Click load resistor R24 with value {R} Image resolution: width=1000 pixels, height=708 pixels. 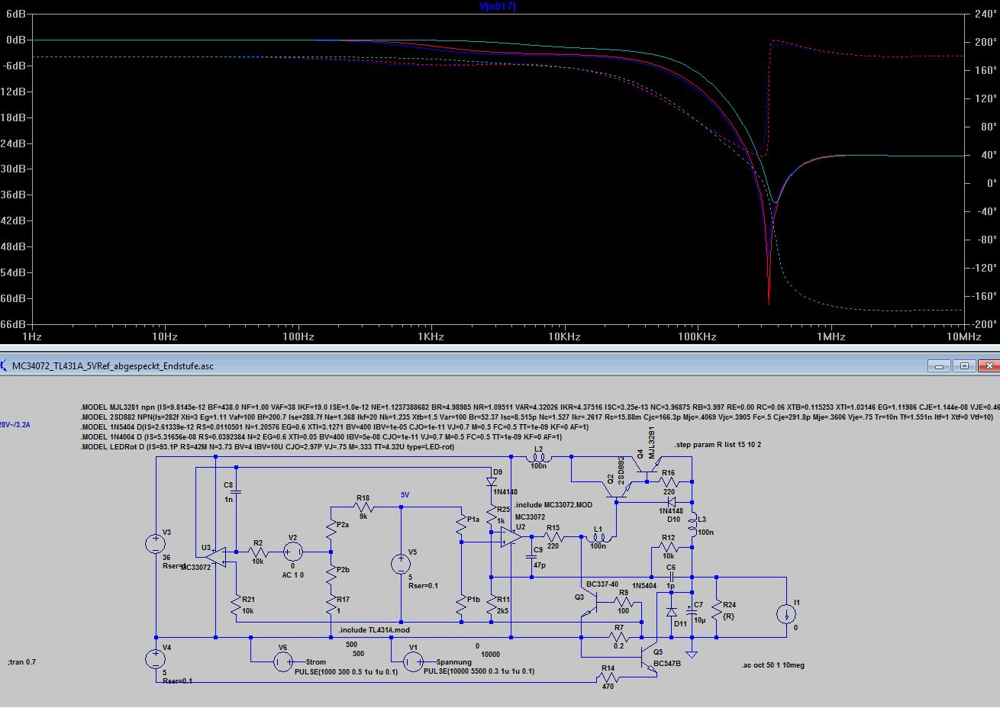click(717, 610)
